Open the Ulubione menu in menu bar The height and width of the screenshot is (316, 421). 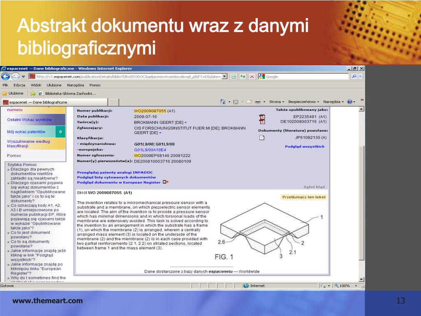tap(54, 85)
